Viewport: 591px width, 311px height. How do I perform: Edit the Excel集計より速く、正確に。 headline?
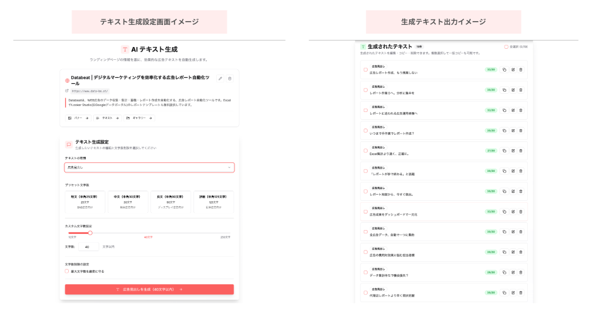tap(513, 151)
